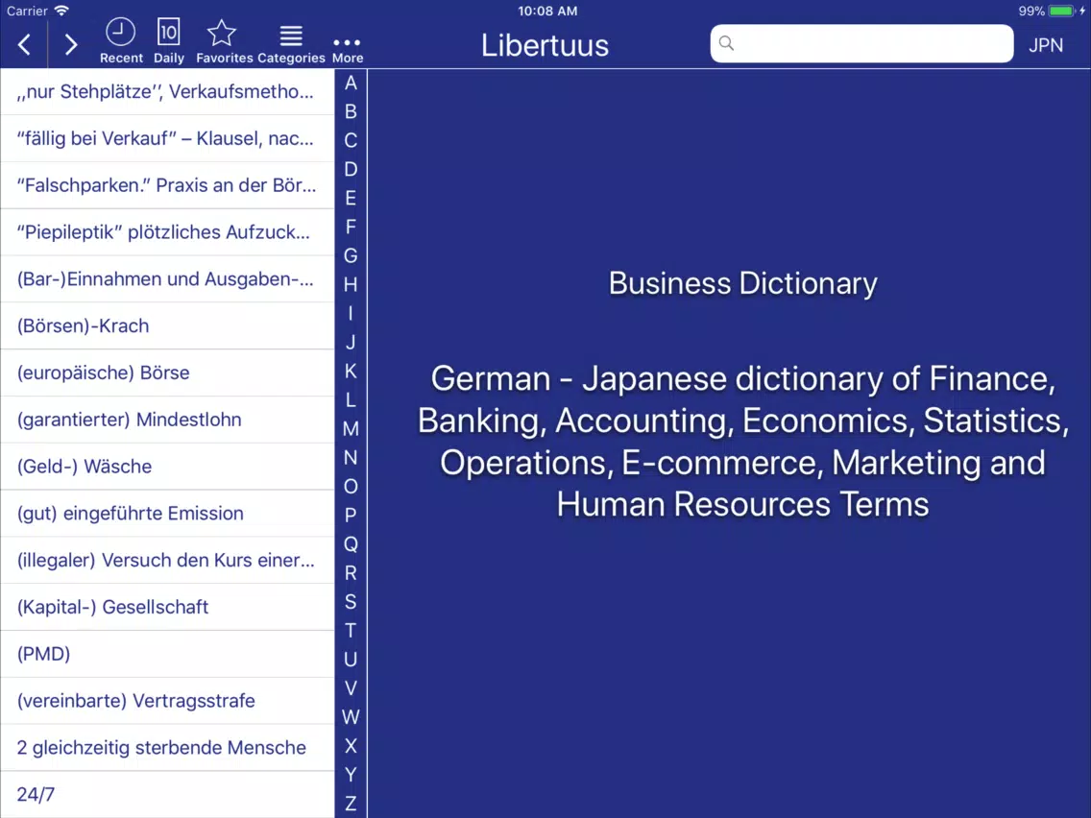Open the More options menu
Screen dimensions: 1091x818
click(x=348, y=49)
